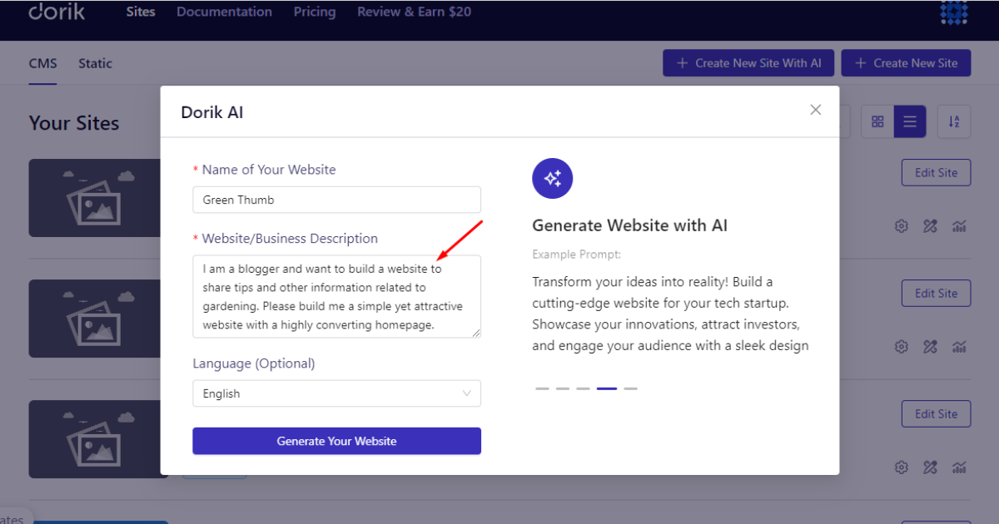Switch to the Static tab
This screenshot has height=524, width=999.
[95, 63]
